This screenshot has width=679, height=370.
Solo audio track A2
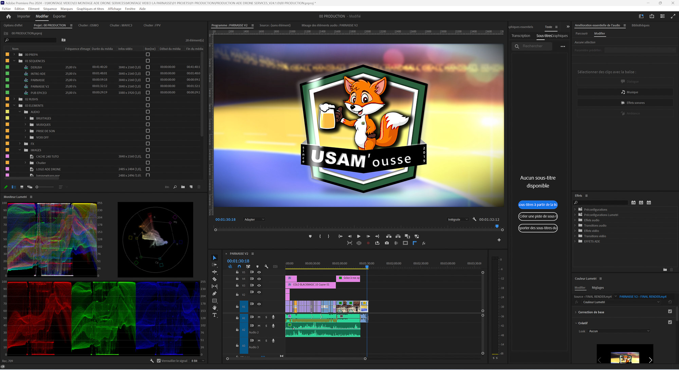point(266,326)
